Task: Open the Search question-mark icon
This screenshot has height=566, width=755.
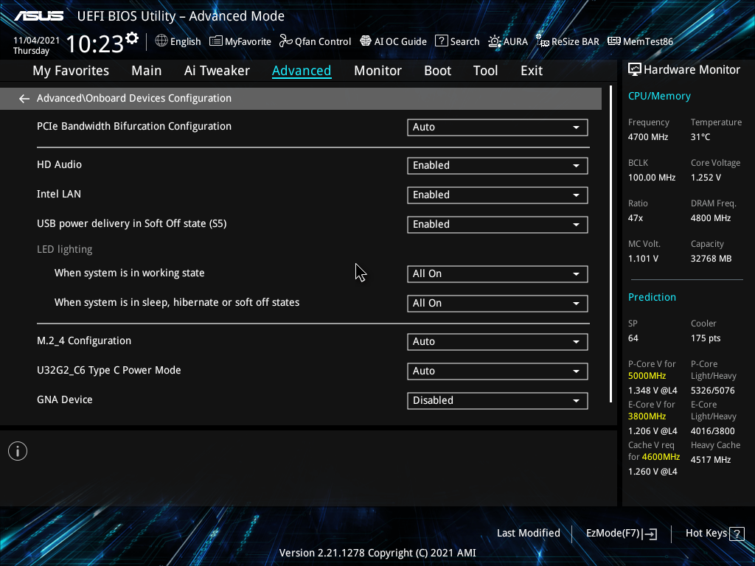Action: click(x=441, y=41)
